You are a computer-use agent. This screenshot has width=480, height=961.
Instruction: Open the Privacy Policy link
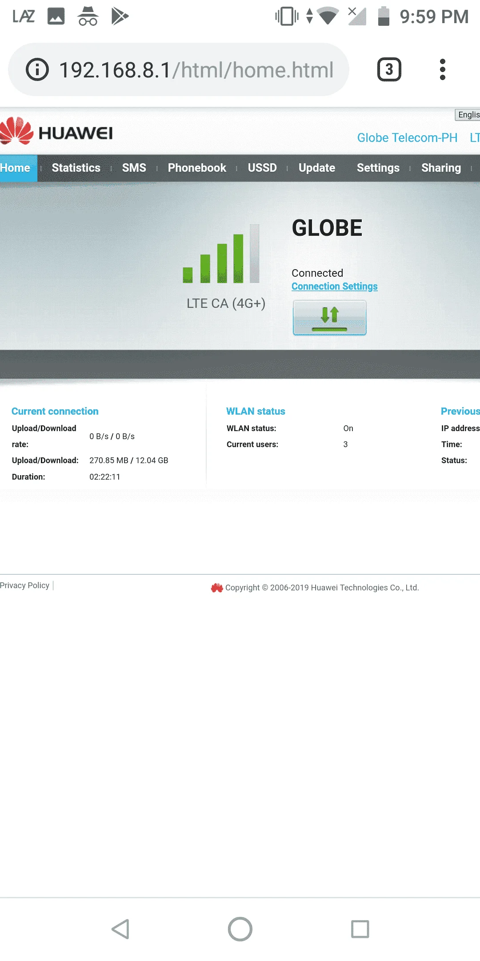[x=24, y=585]
